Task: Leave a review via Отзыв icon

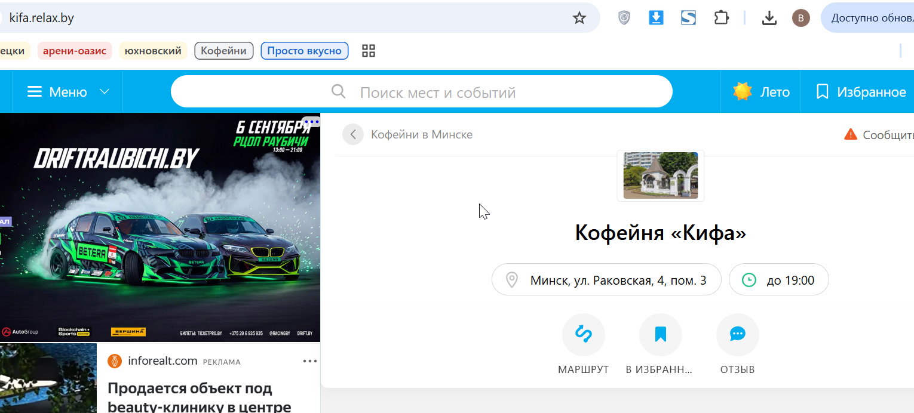Action: coord(738,335)
